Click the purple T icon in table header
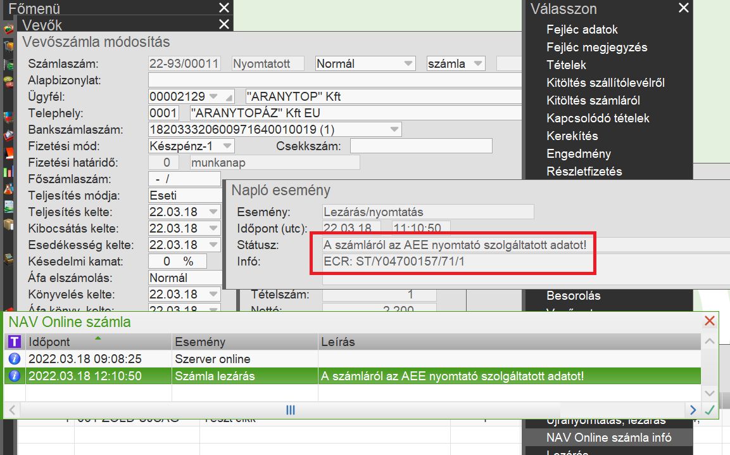 [15, 342]
